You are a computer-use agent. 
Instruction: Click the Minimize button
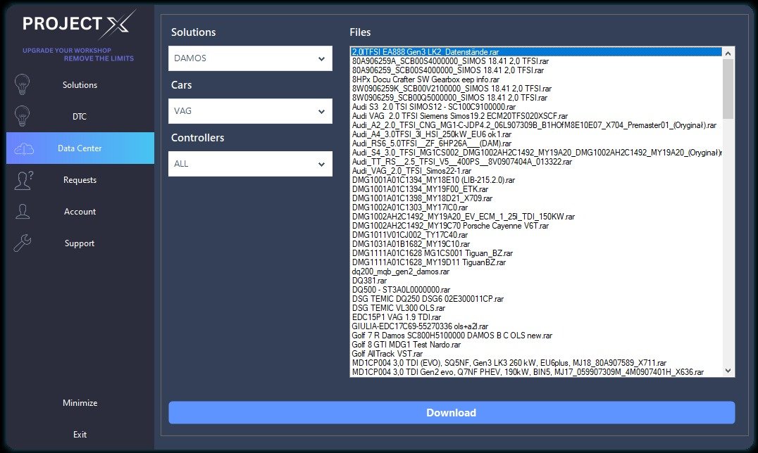tap(80, 403)
